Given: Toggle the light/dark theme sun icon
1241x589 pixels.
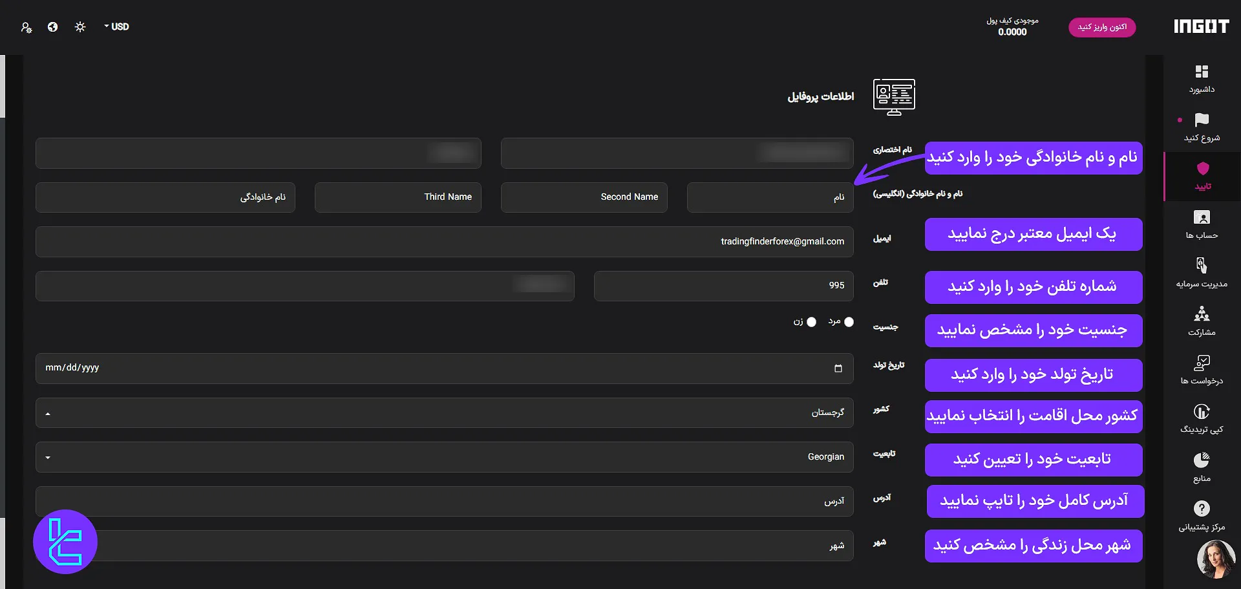Looking at the screenshot, I should (80, 27).
